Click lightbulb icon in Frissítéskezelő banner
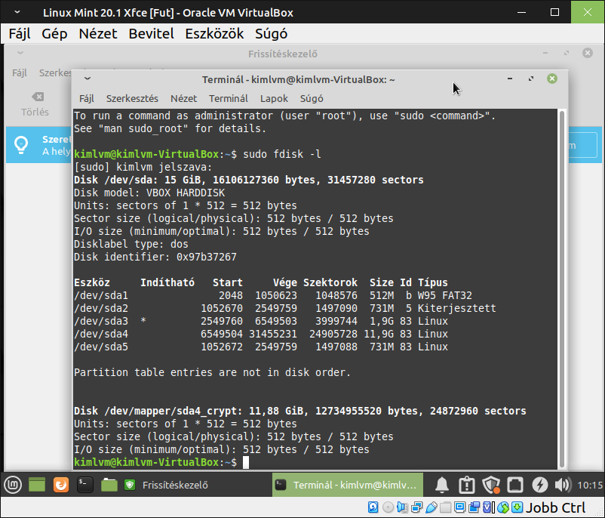The height and width of the screenshot is (518, 605). pos(21,145)
